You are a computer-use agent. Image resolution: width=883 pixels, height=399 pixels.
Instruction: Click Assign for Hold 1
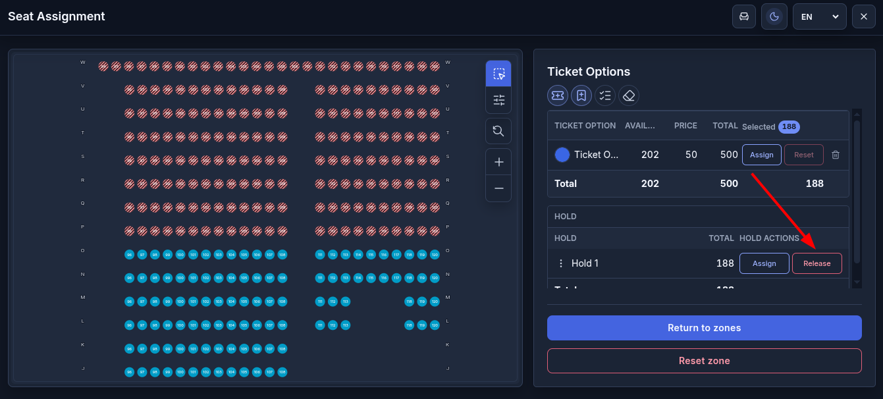click(764, 263)
